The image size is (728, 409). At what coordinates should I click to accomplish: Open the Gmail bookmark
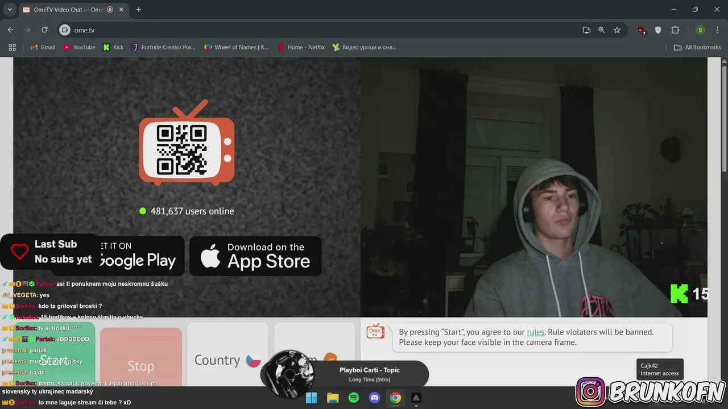[43, 47]
